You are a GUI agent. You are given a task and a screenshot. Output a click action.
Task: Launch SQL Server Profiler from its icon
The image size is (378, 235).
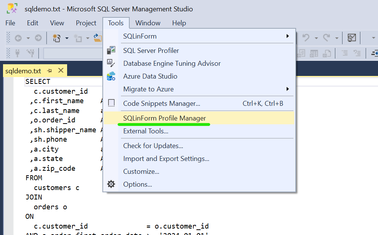pyautogui.click(x=111, y=50)
